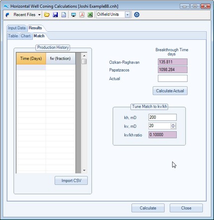This screenshot has height=220, width=214.
Task: Open file with the folder icon
Action: click(x=47, y=15)
